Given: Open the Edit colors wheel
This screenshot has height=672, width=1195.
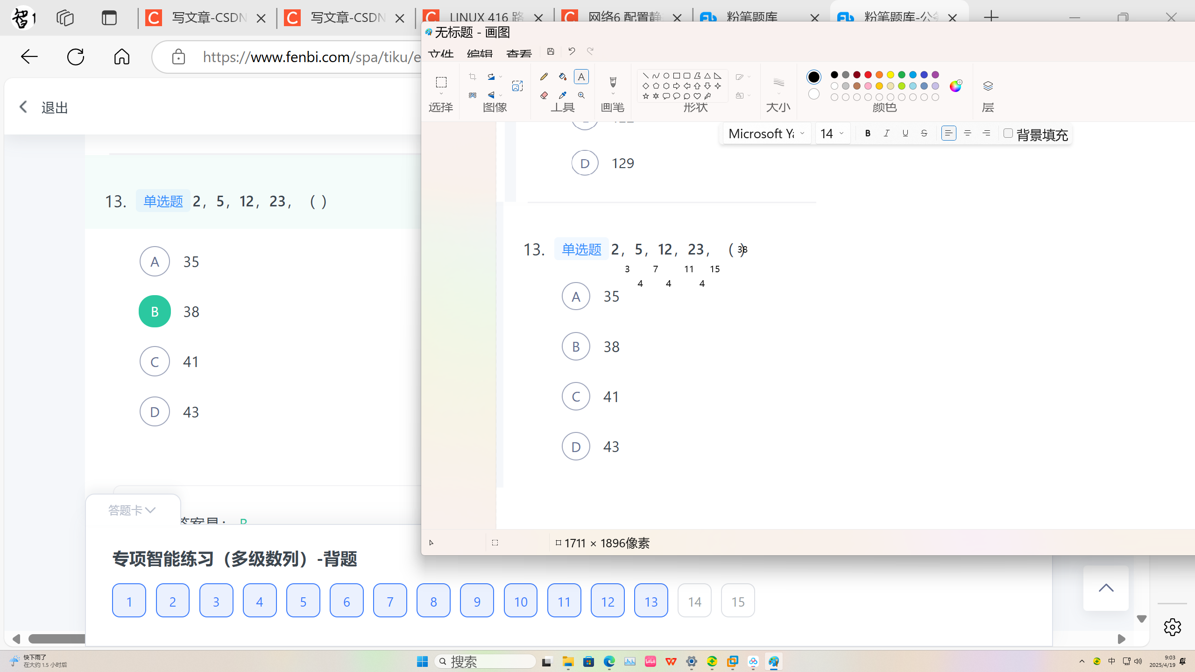Looking at the screenshot, I should click(x=955, y=86).
